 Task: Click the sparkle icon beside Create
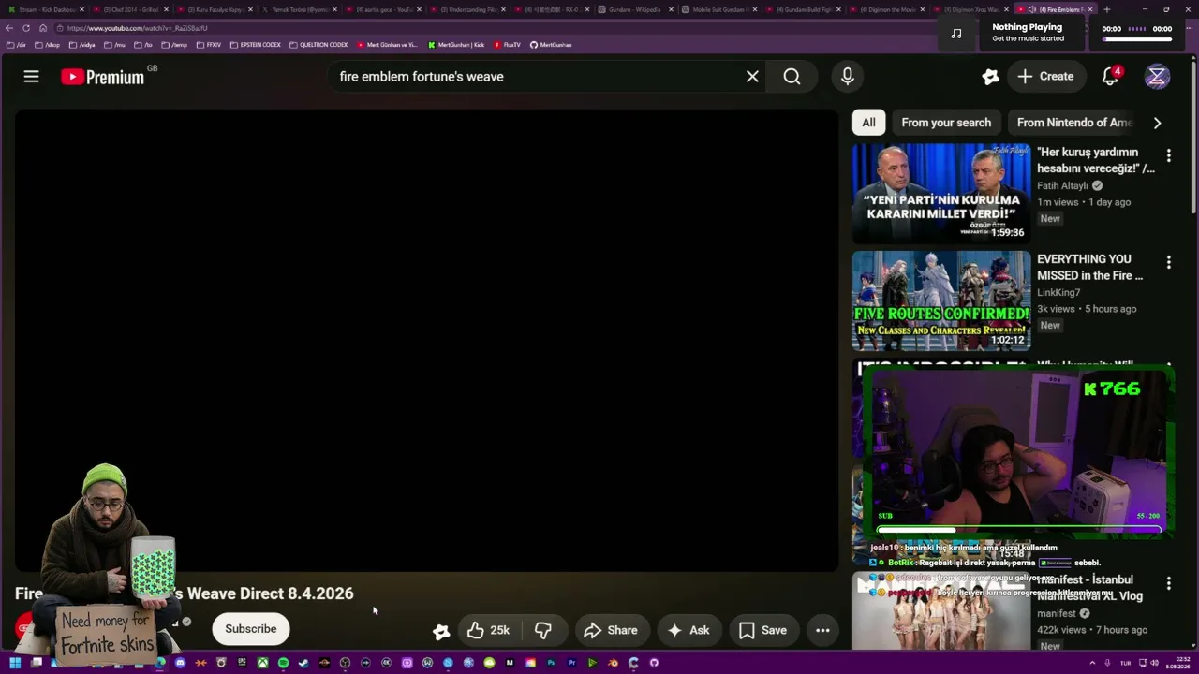click(x=990, y=77)
